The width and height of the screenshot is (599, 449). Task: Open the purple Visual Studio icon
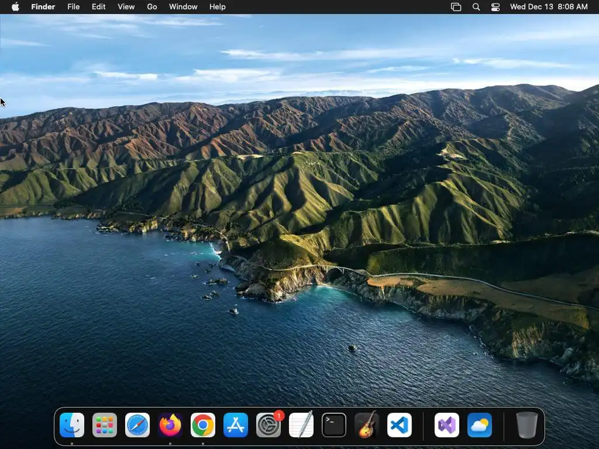[447, 425]
